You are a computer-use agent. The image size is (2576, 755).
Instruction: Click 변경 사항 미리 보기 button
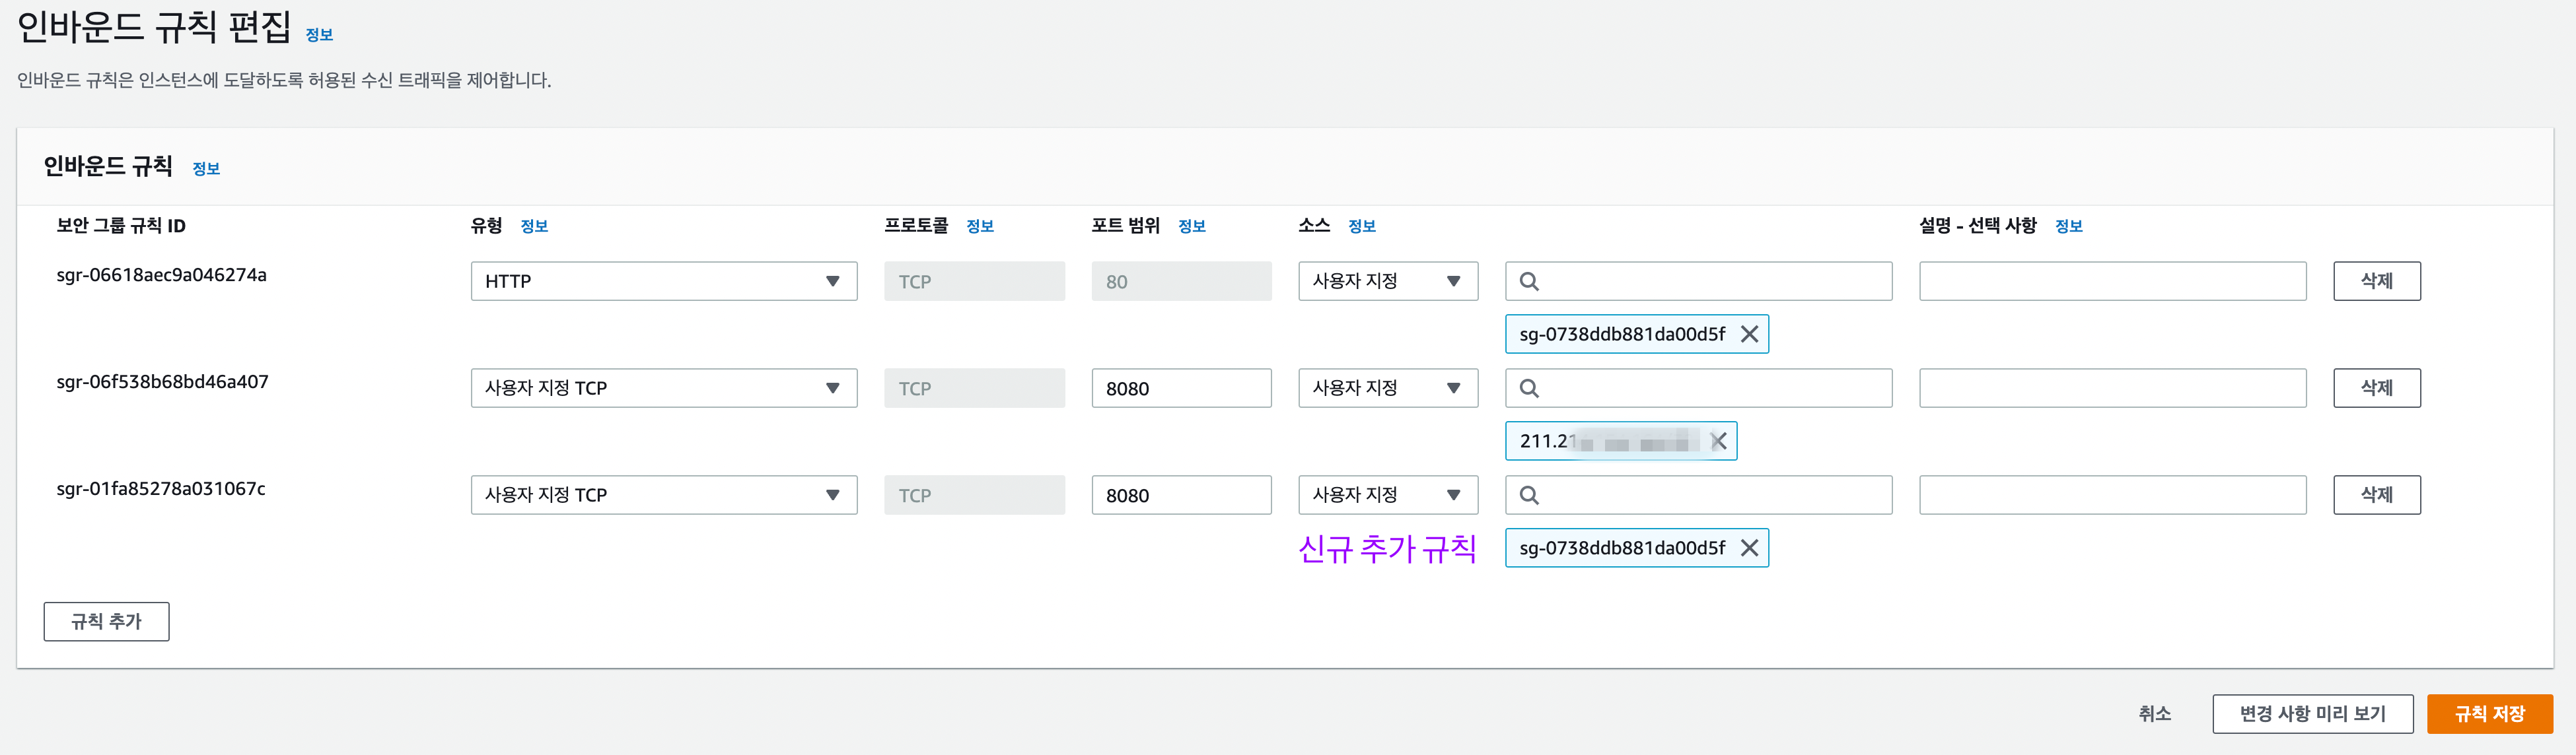[2312, 713]
